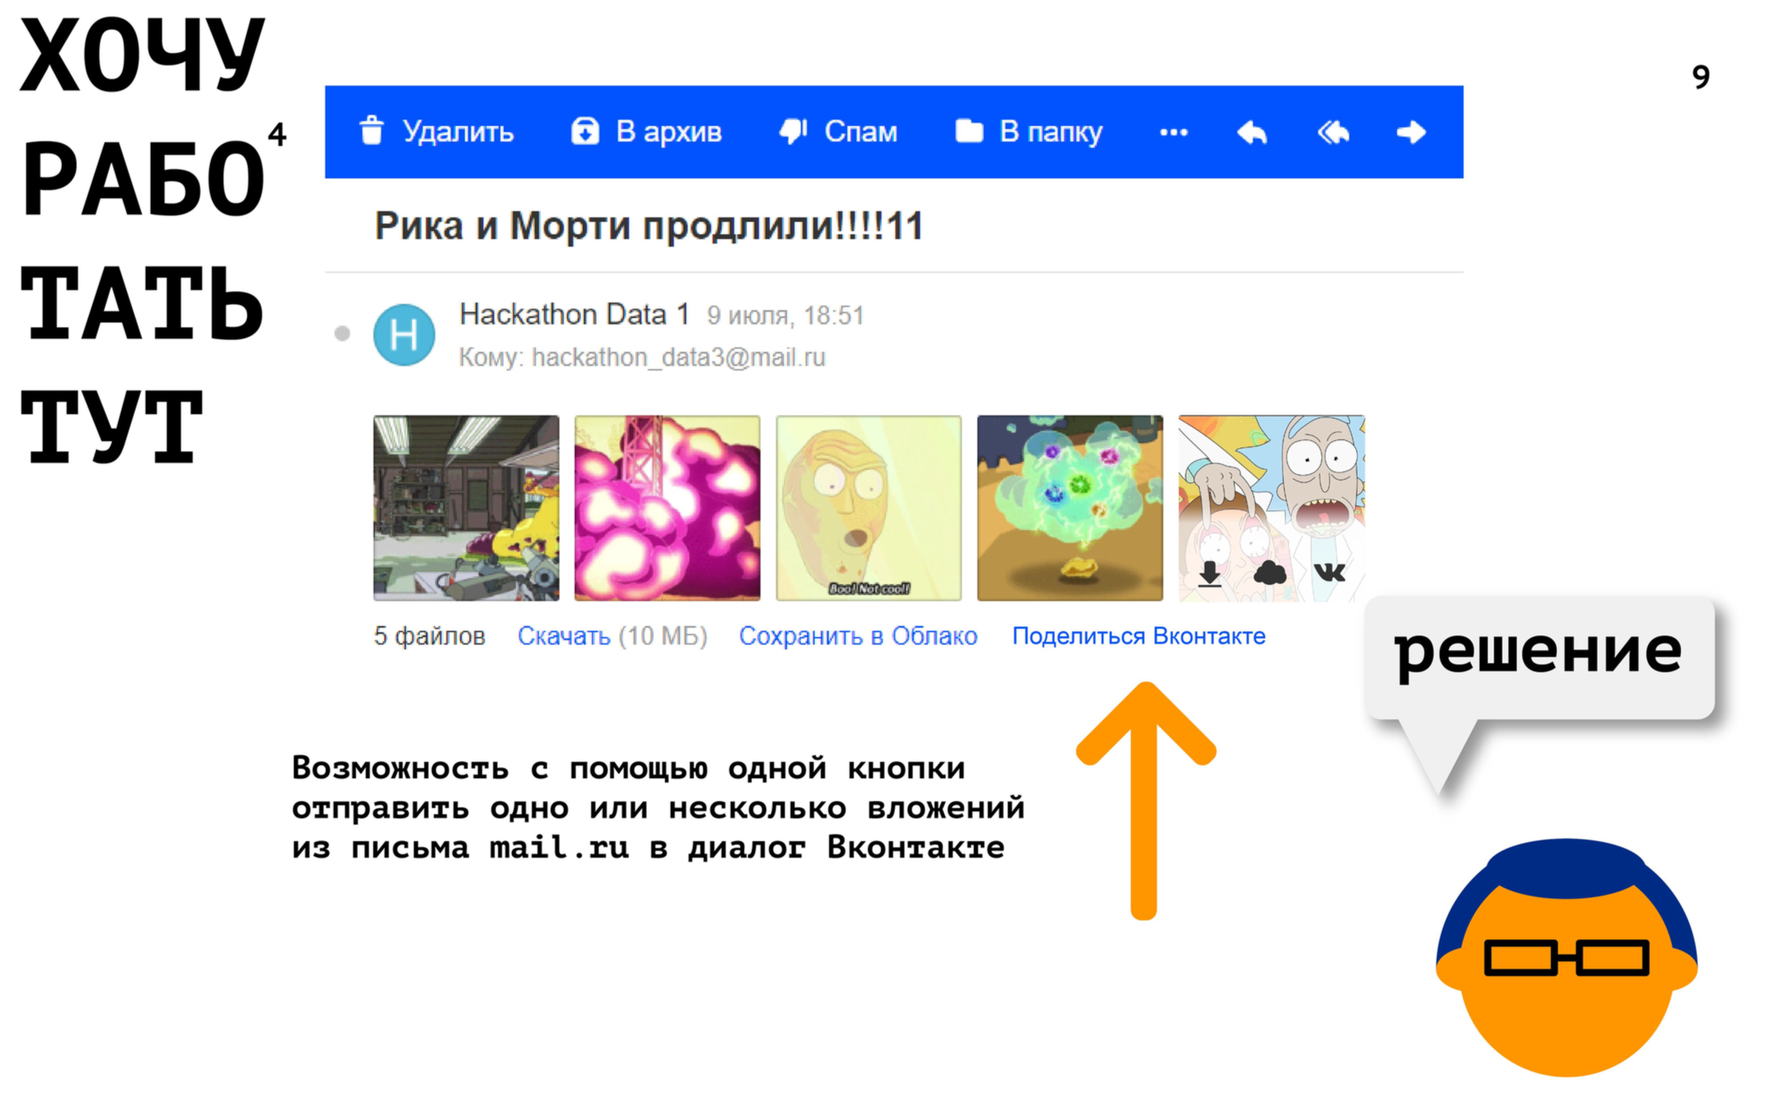Click the Сохранить в Облако link
1779x1098 pixels.
tap(858, 636)
